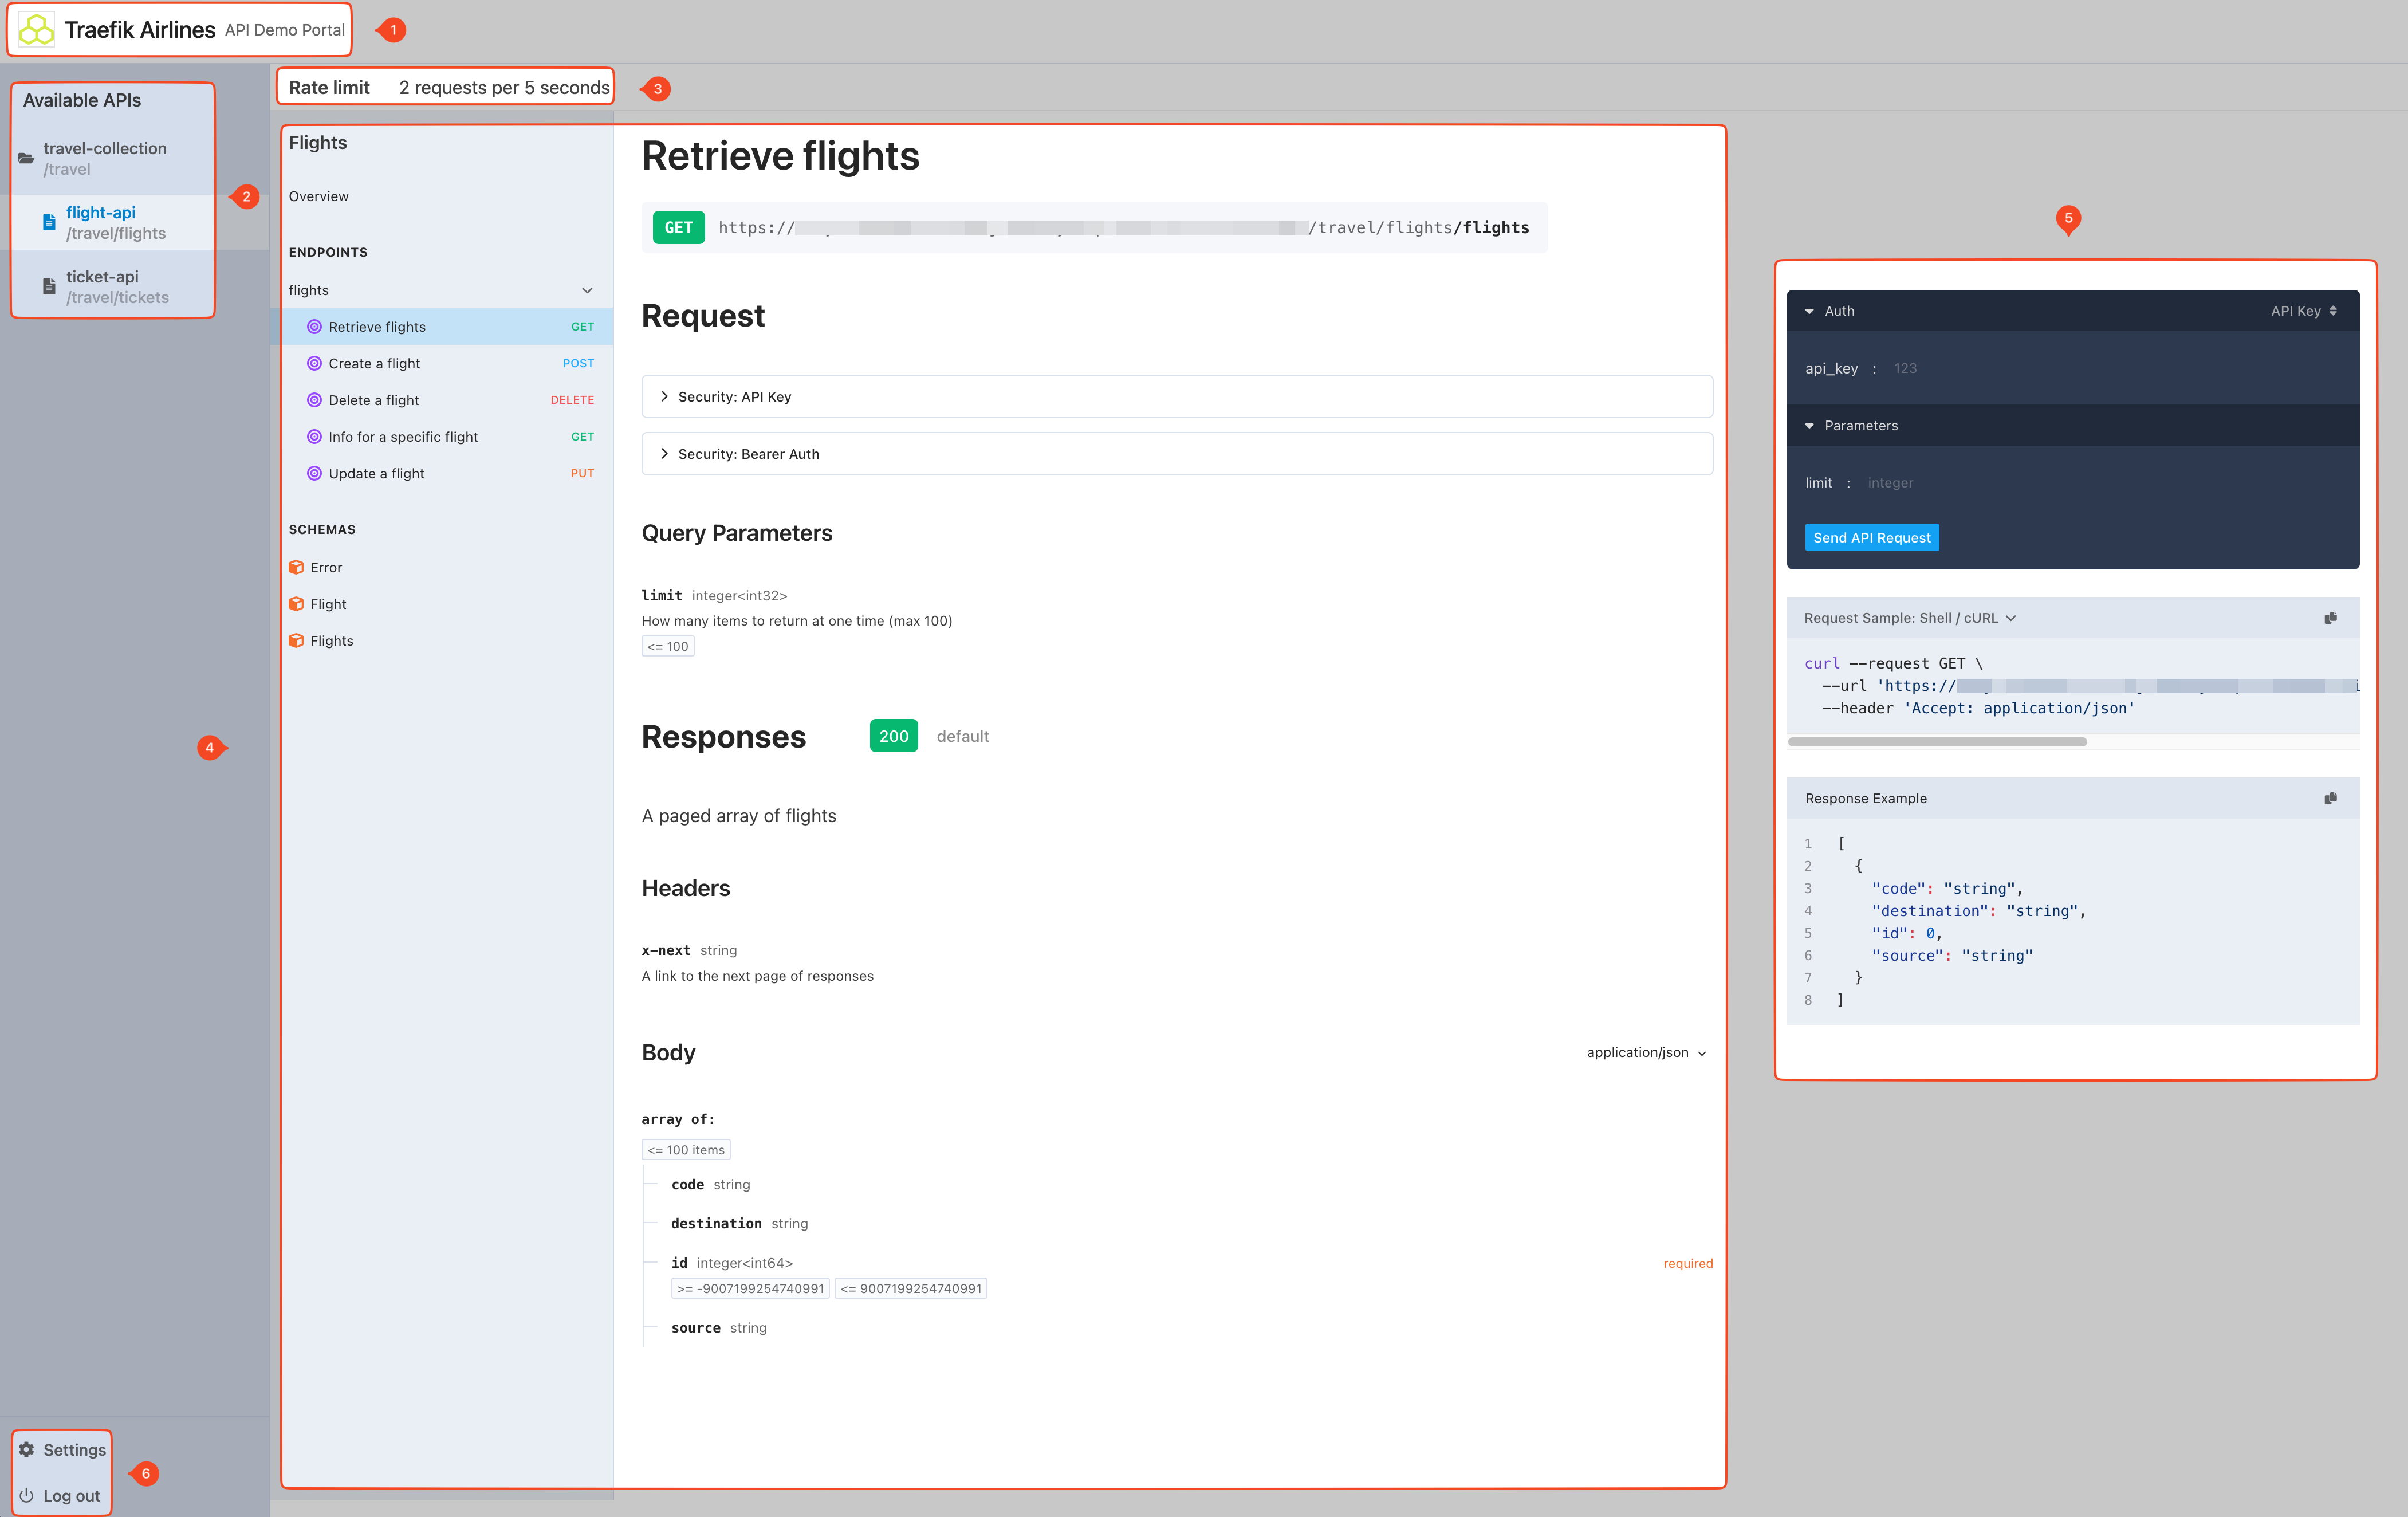Open Settings via the gear icon
The image size is (2408, 1517).
point(27,1449)
